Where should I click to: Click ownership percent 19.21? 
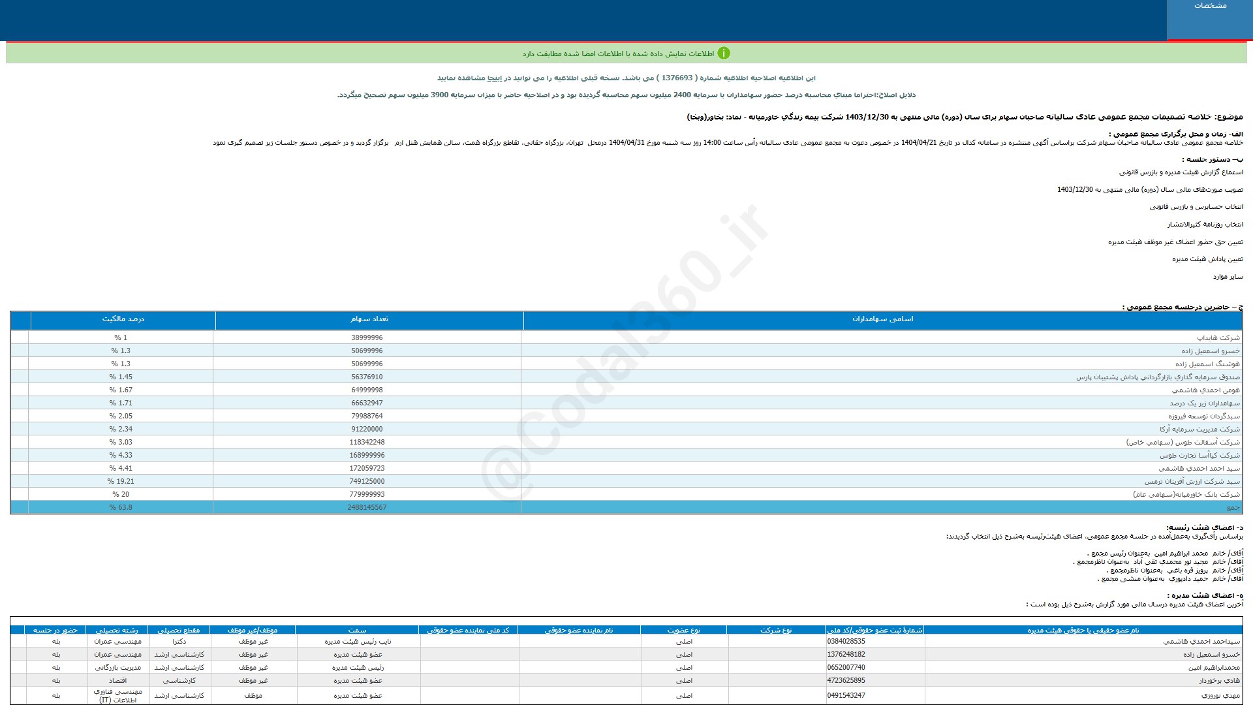121,482
